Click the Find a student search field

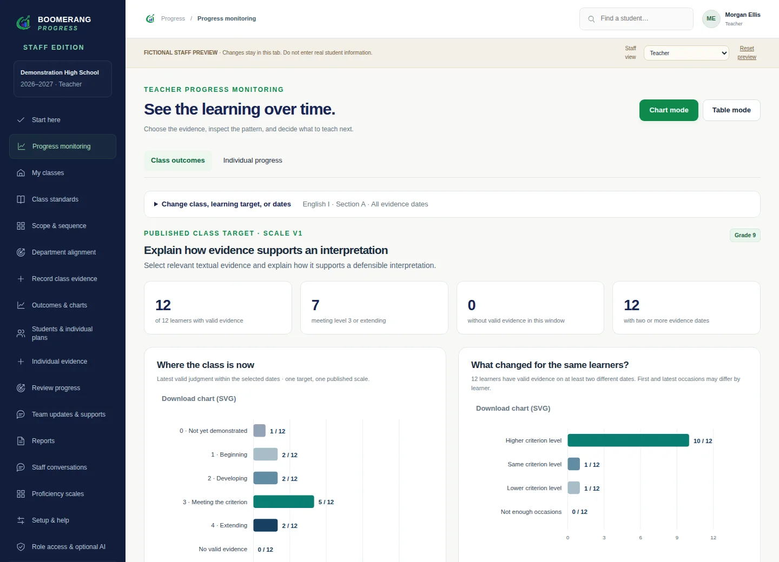636,19
